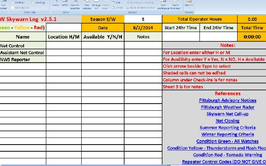266x166 pixels.
Task: Select the Season S/W label cell
Action: (103, 19)
